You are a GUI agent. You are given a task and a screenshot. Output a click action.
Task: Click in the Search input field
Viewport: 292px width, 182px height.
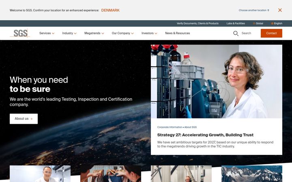[x=247, y=33]
